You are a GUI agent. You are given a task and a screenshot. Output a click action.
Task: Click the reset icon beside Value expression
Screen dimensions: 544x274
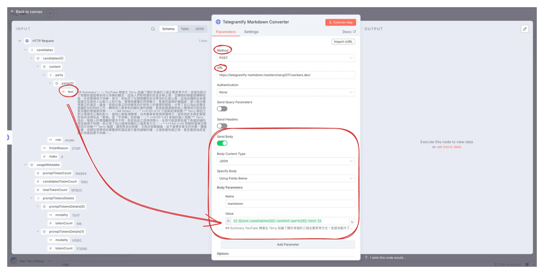click(352, 222)
